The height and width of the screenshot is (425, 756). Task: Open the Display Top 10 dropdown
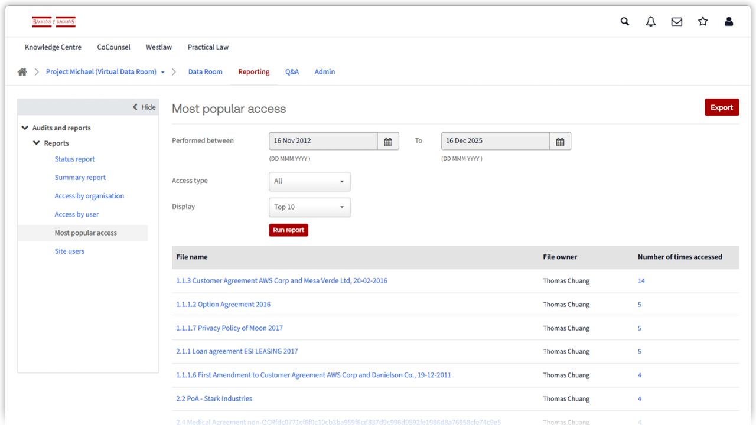click(309, 207)
